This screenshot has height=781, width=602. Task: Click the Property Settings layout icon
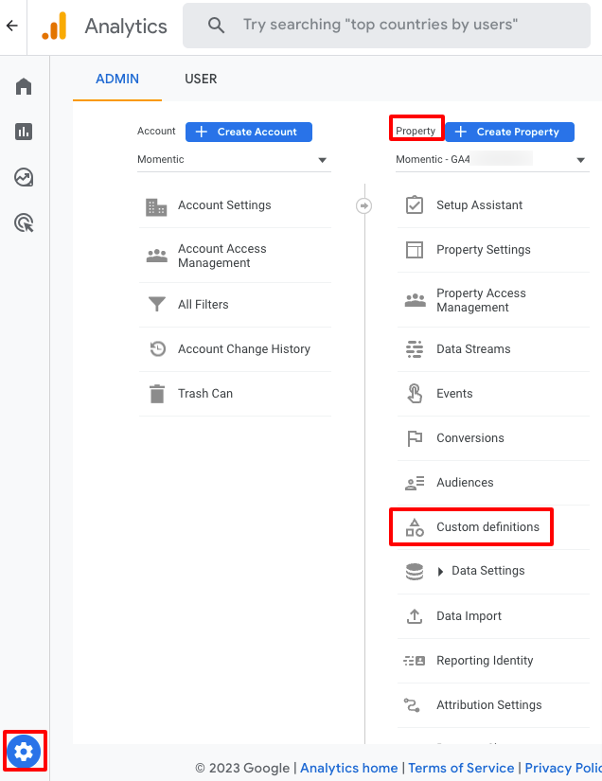pos(415,250)
